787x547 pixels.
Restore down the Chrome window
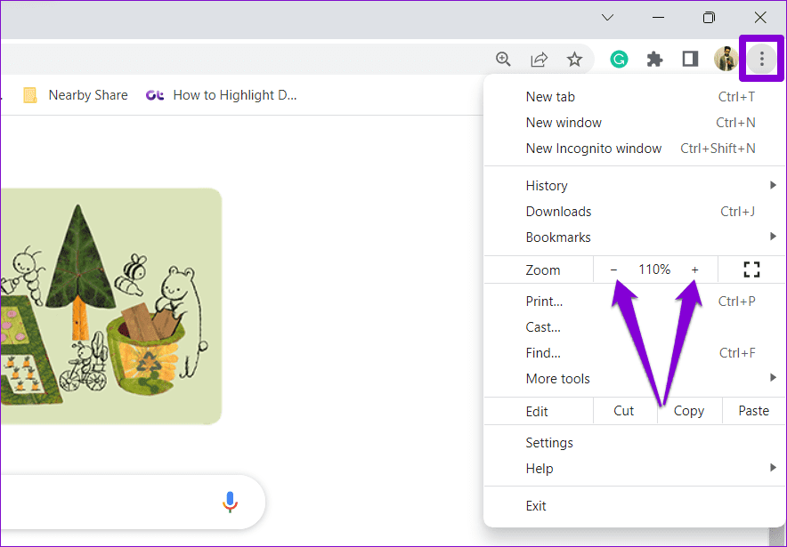pos(709,18)
